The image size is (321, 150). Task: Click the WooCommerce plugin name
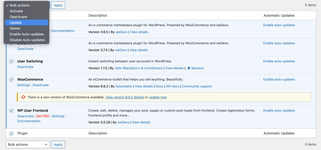tap(30, 80)
